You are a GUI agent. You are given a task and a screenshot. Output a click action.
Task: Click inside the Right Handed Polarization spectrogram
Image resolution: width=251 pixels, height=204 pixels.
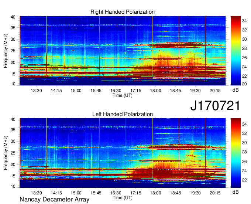click(123, 51)
